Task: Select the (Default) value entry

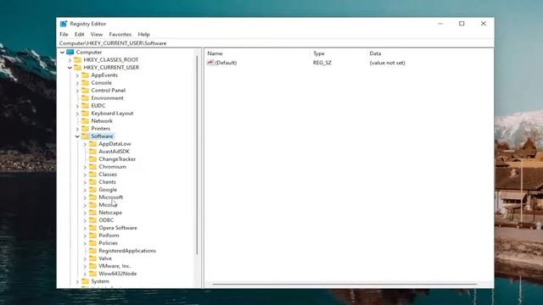Action: (x=226, y=63)
